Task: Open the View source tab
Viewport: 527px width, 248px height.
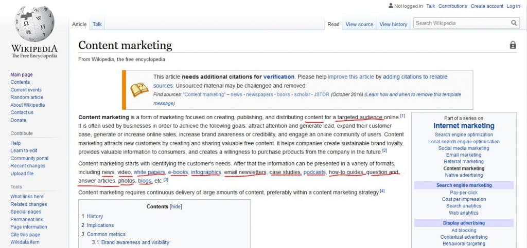Action: [359, 24]
